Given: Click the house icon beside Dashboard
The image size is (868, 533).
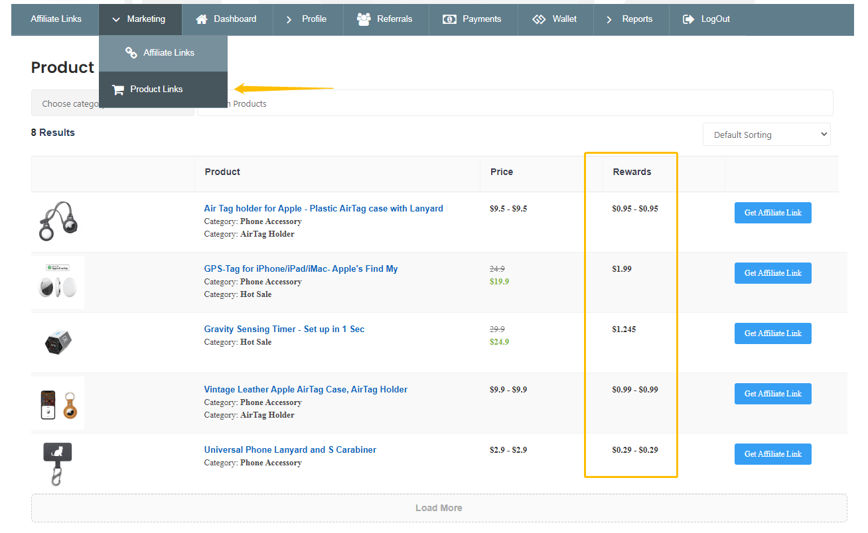Looking at the screenshot, I should tap(202, 19).
